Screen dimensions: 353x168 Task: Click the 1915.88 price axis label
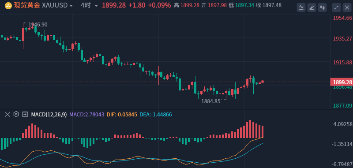(x=342, y=62)
